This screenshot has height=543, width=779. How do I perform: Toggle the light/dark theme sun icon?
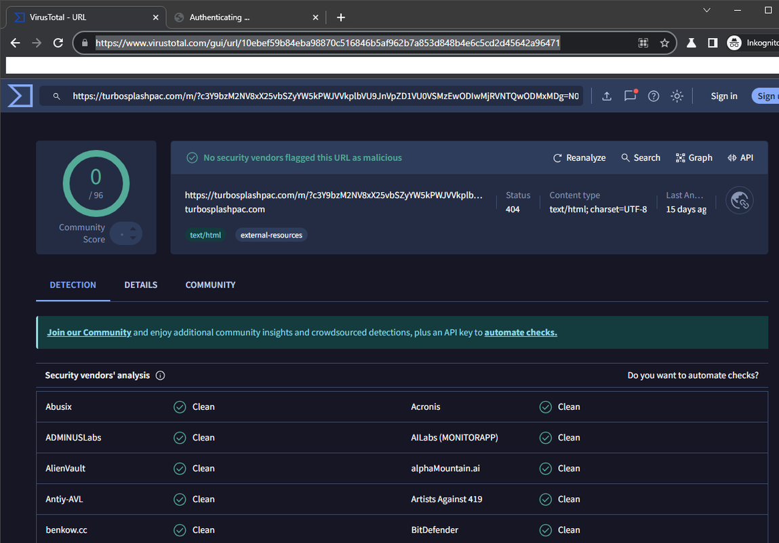(x=677, y=96)
